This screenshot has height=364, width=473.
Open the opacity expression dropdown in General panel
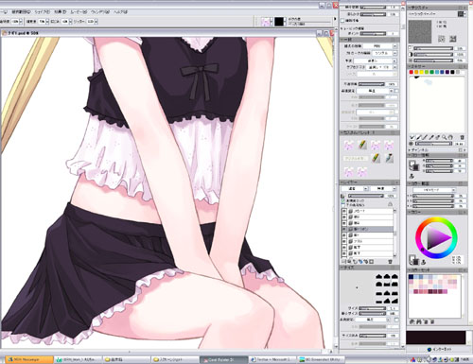tap(376, 91)
